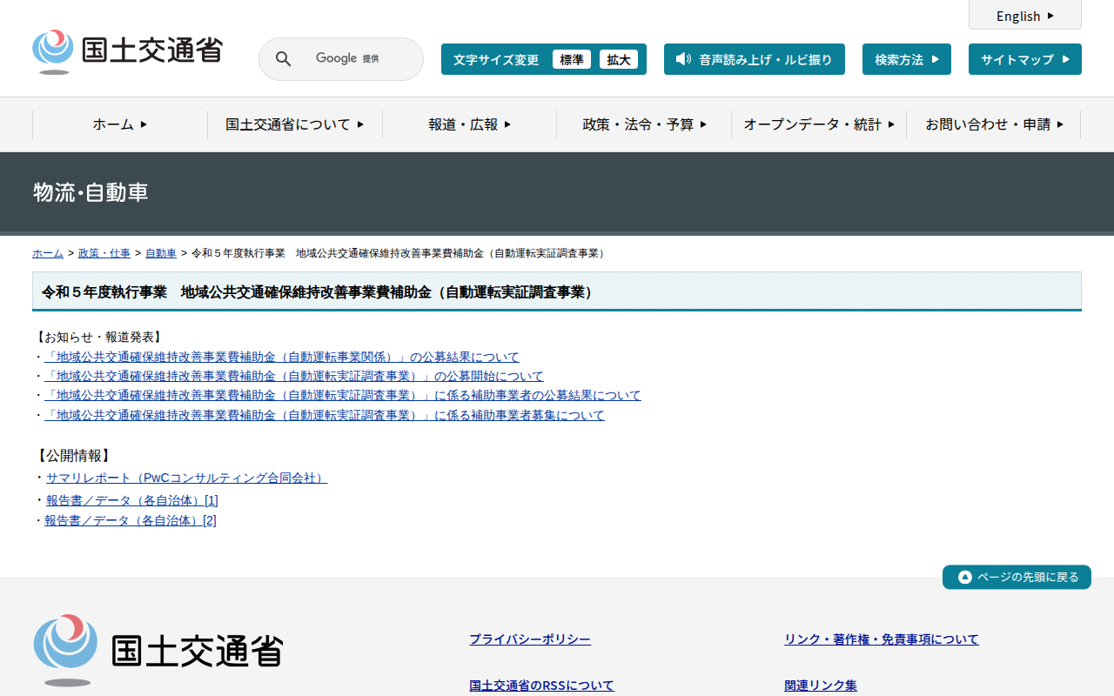
Task: Click the search magnifier icon
Action: point(283,59)
